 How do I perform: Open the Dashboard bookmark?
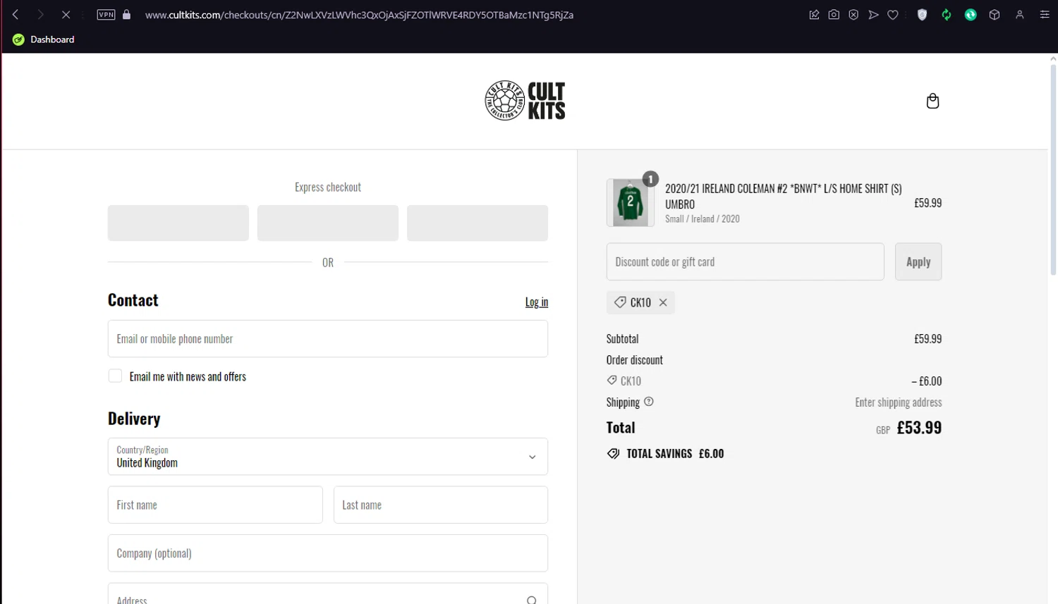[x=44, y=39]
